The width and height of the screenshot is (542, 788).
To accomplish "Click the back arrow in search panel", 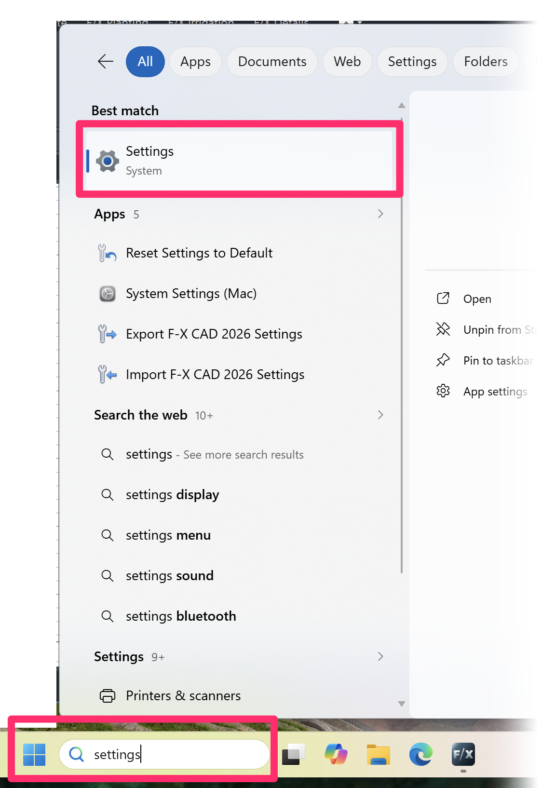I will pyautogui.click(x=105, y=61).
